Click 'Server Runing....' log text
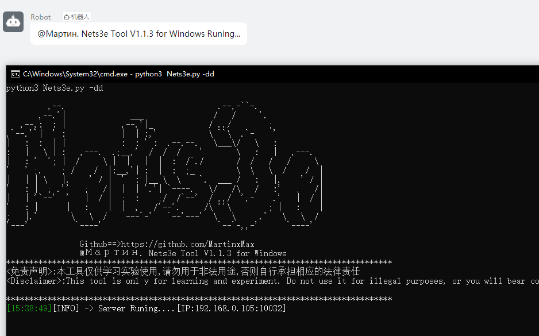 click(x=136, y=308)
